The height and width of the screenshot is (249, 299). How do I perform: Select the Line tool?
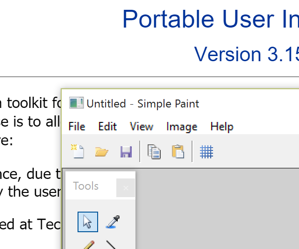(111, 245)
